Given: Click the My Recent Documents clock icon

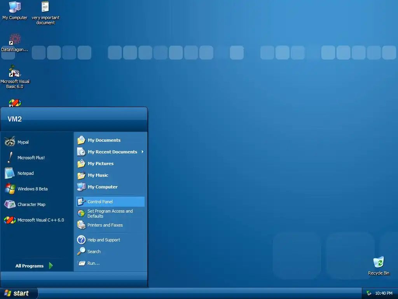Looking at the screenshot, I should [x=81, y=152].
